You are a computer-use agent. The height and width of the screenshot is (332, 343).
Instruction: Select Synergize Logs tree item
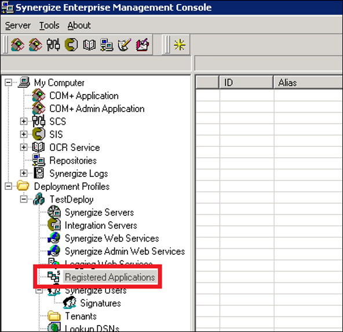click(x=79, y=174)
